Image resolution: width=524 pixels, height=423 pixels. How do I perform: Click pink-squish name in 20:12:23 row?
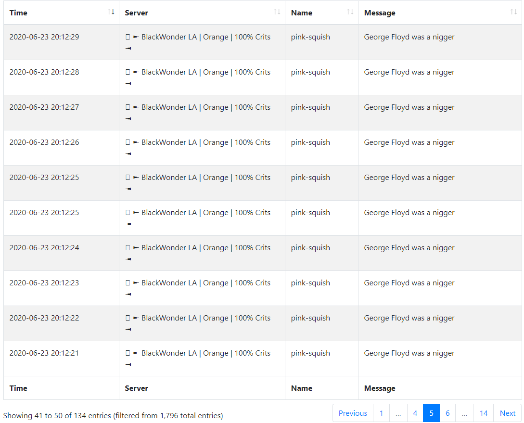tap(310, 283)
